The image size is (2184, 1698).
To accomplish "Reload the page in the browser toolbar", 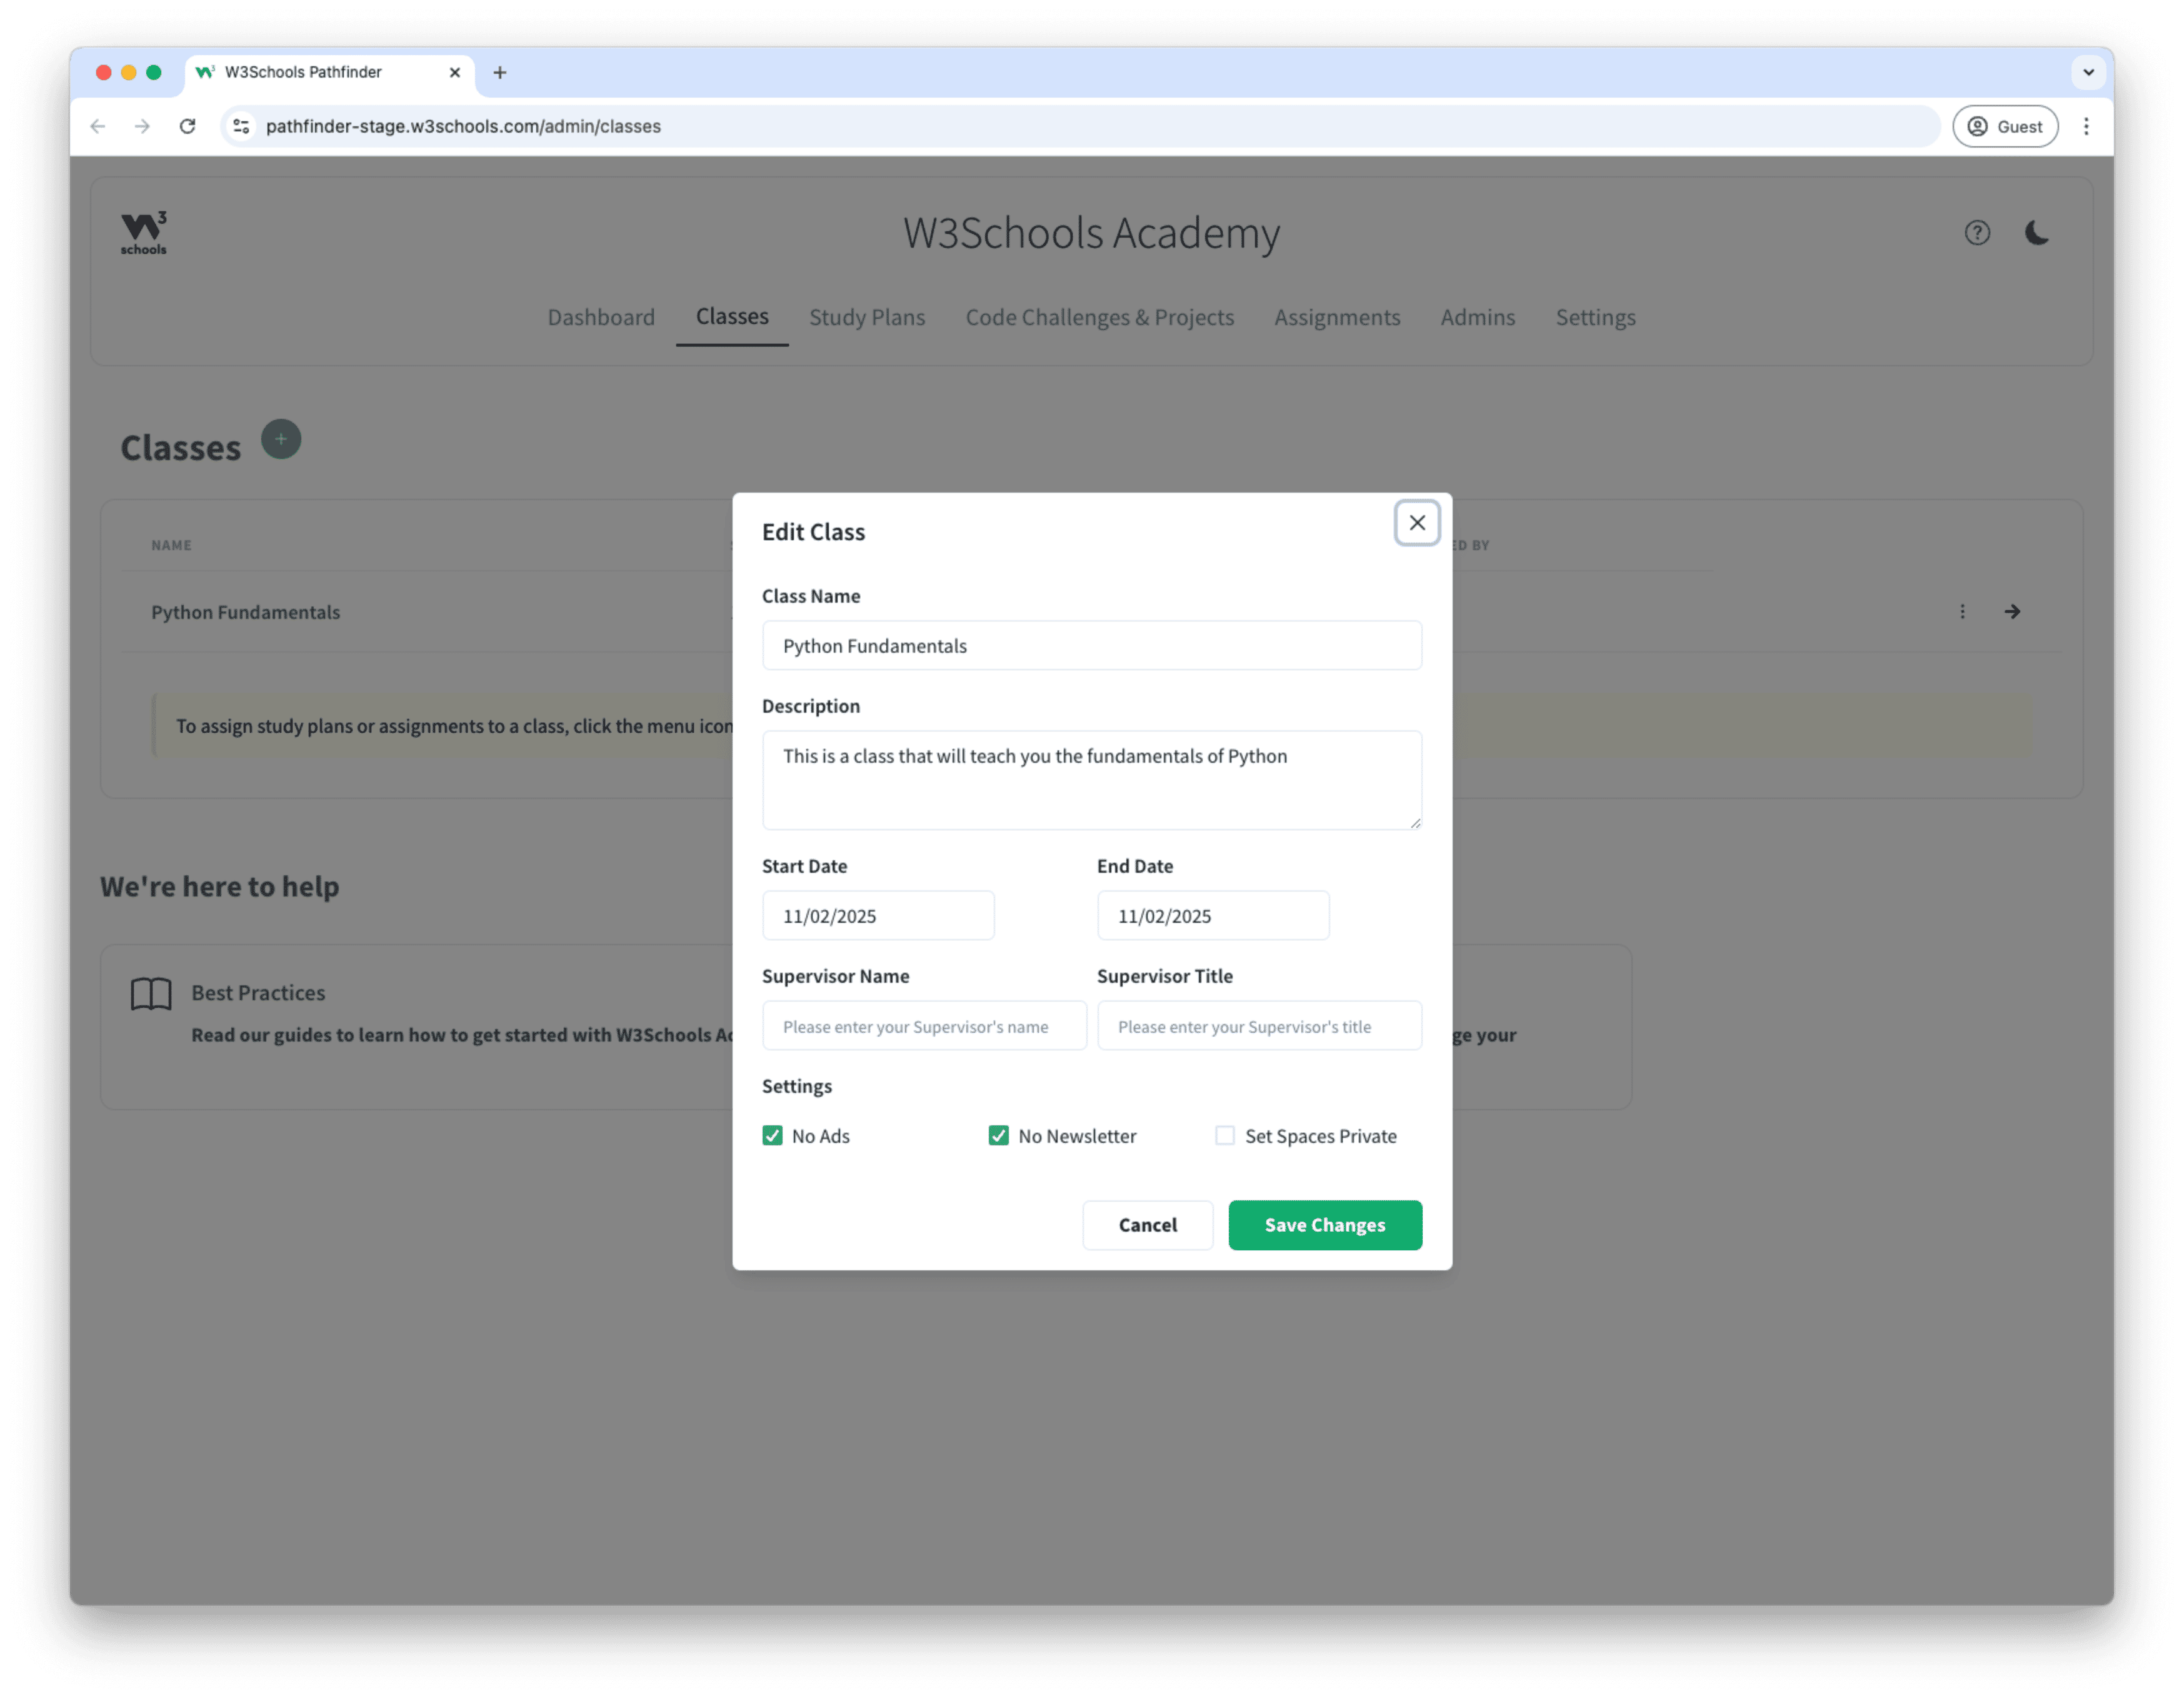I will (x=187, y=126).
